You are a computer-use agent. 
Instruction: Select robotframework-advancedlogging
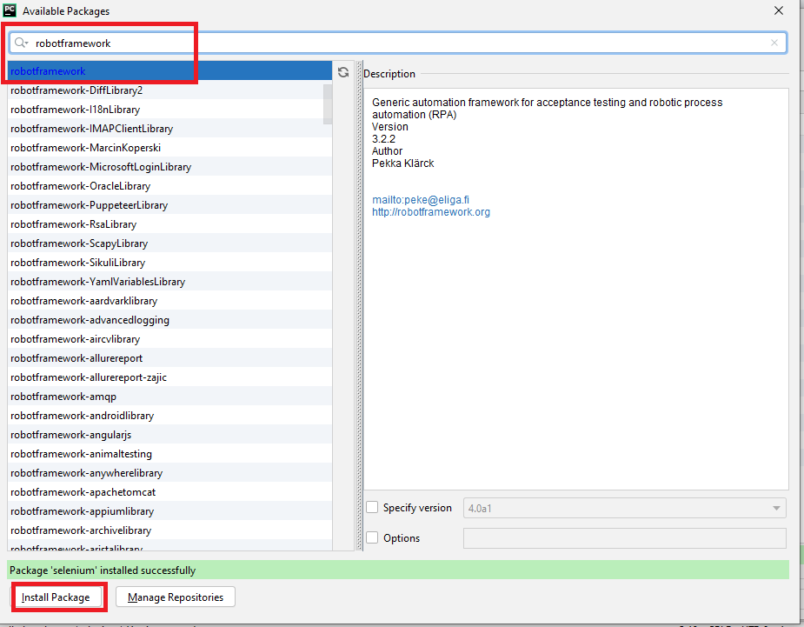click(x=169, y=320)
